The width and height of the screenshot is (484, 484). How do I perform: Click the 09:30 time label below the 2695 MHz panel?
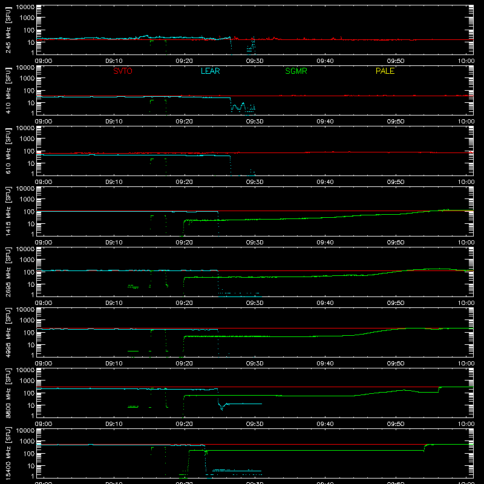coord(255,303)
